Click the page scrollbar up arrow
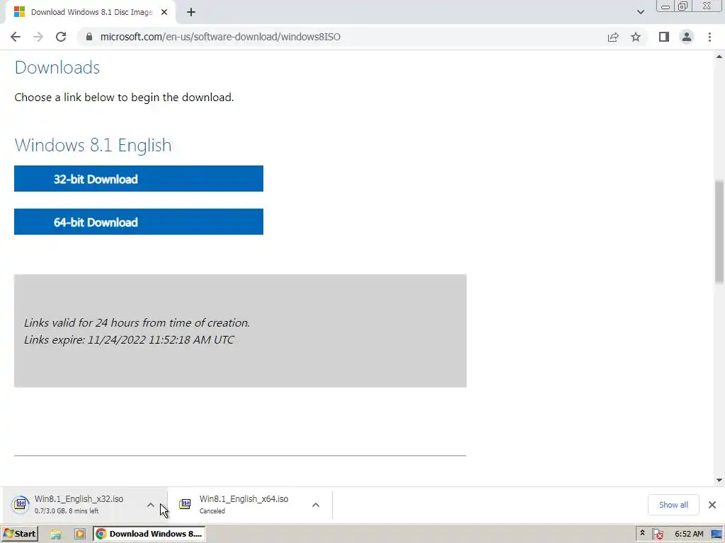Screen dimensions: 725x543 point(719,57)
